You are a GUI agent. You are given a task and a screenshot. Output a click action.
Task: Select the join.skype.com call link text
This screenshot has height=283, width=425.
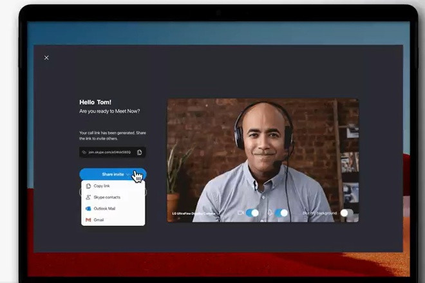[109, 152]
